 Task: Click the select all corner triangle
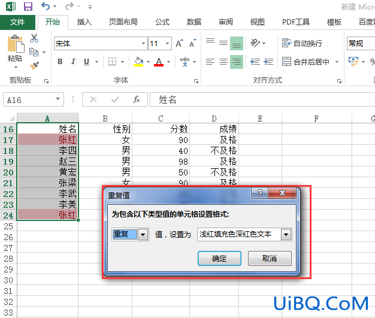click(x=12, y=119)
